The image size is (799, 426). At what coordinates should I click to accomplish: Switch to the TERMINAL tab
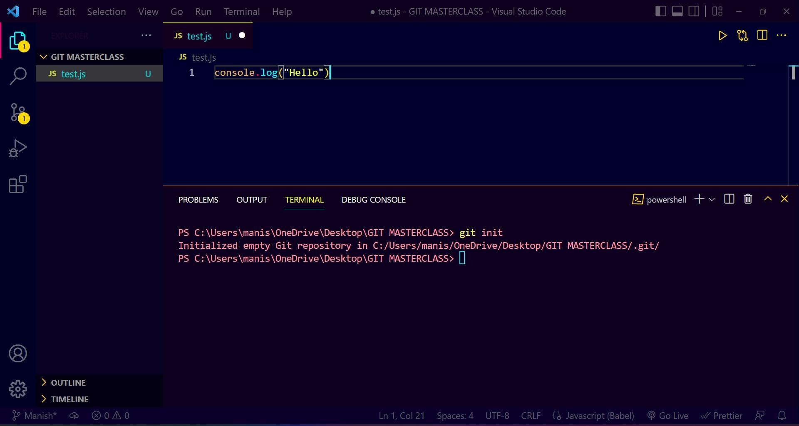(304, 200)
